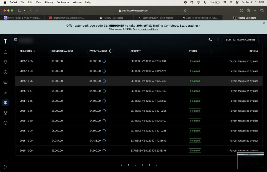Click the Safari sidebar toggle icon
The height and width of the screenshot is (172, 267).
(x=20, y=10)
